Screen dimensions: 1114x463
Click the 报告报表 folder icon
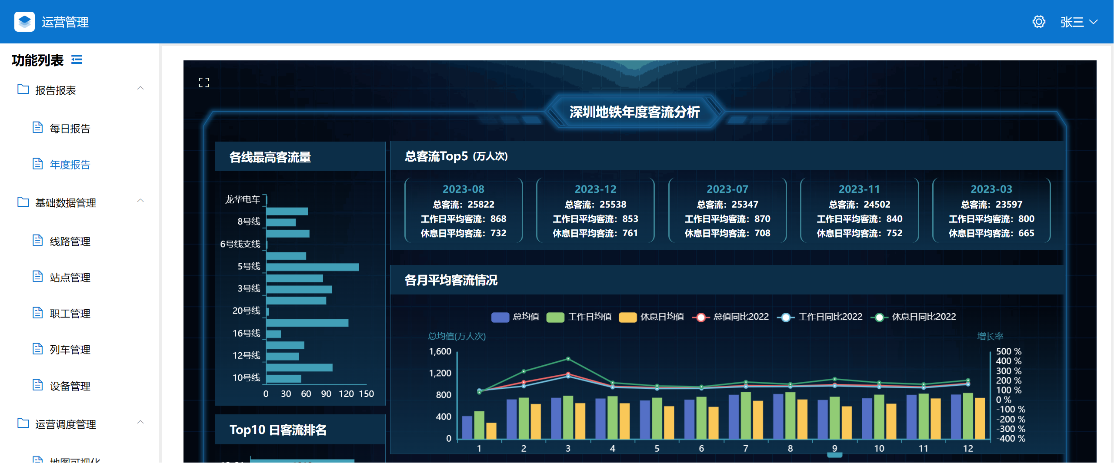coord(23,89)
